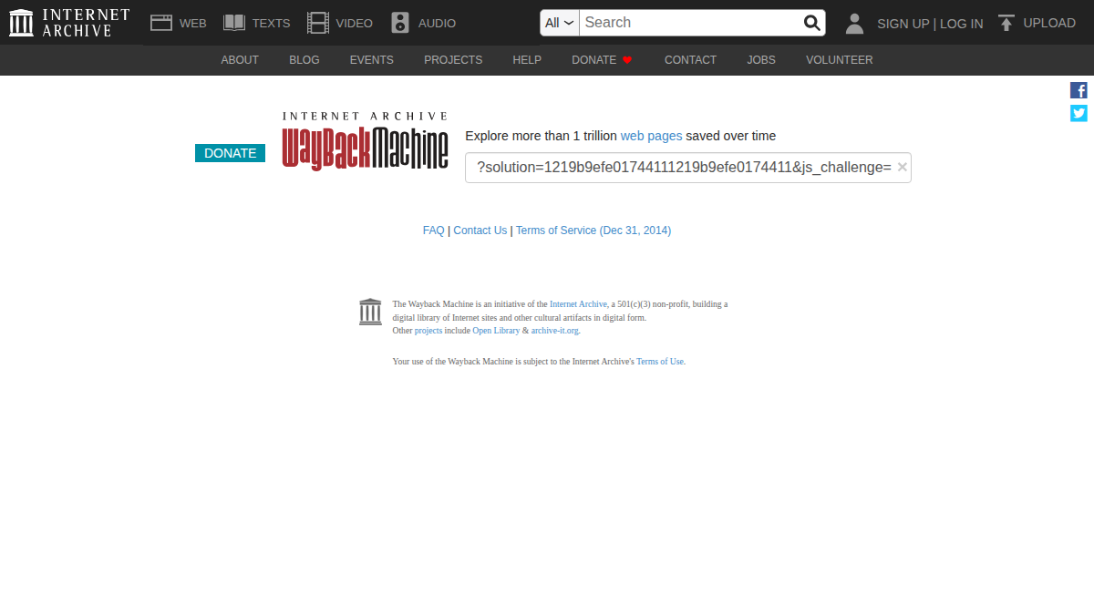
Task: Click the teal Donate button
Action: [x=230, y=153]
